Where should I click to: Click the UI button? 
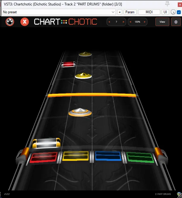[x=165, y=12]
